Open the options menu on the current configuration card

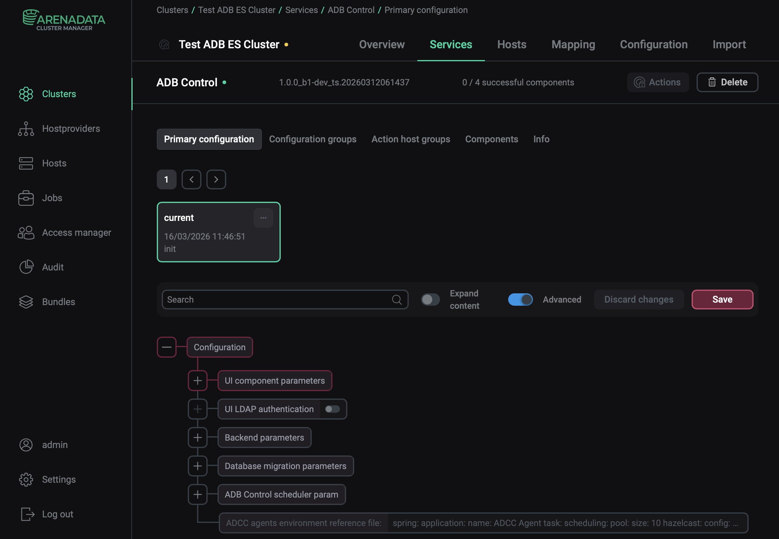tap(263, 218)
